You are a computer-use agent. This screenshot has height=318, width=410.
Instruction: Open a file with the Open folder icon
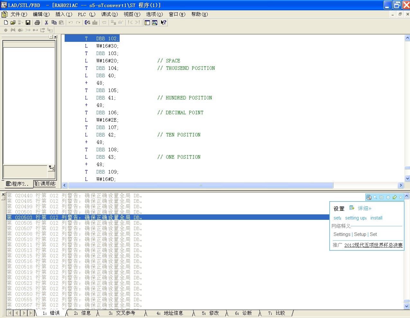pyautogui.click(x=13, y=23)
